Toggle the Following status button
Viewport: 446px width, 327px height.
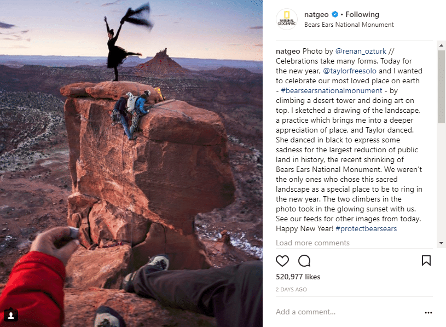coord(362,14)
